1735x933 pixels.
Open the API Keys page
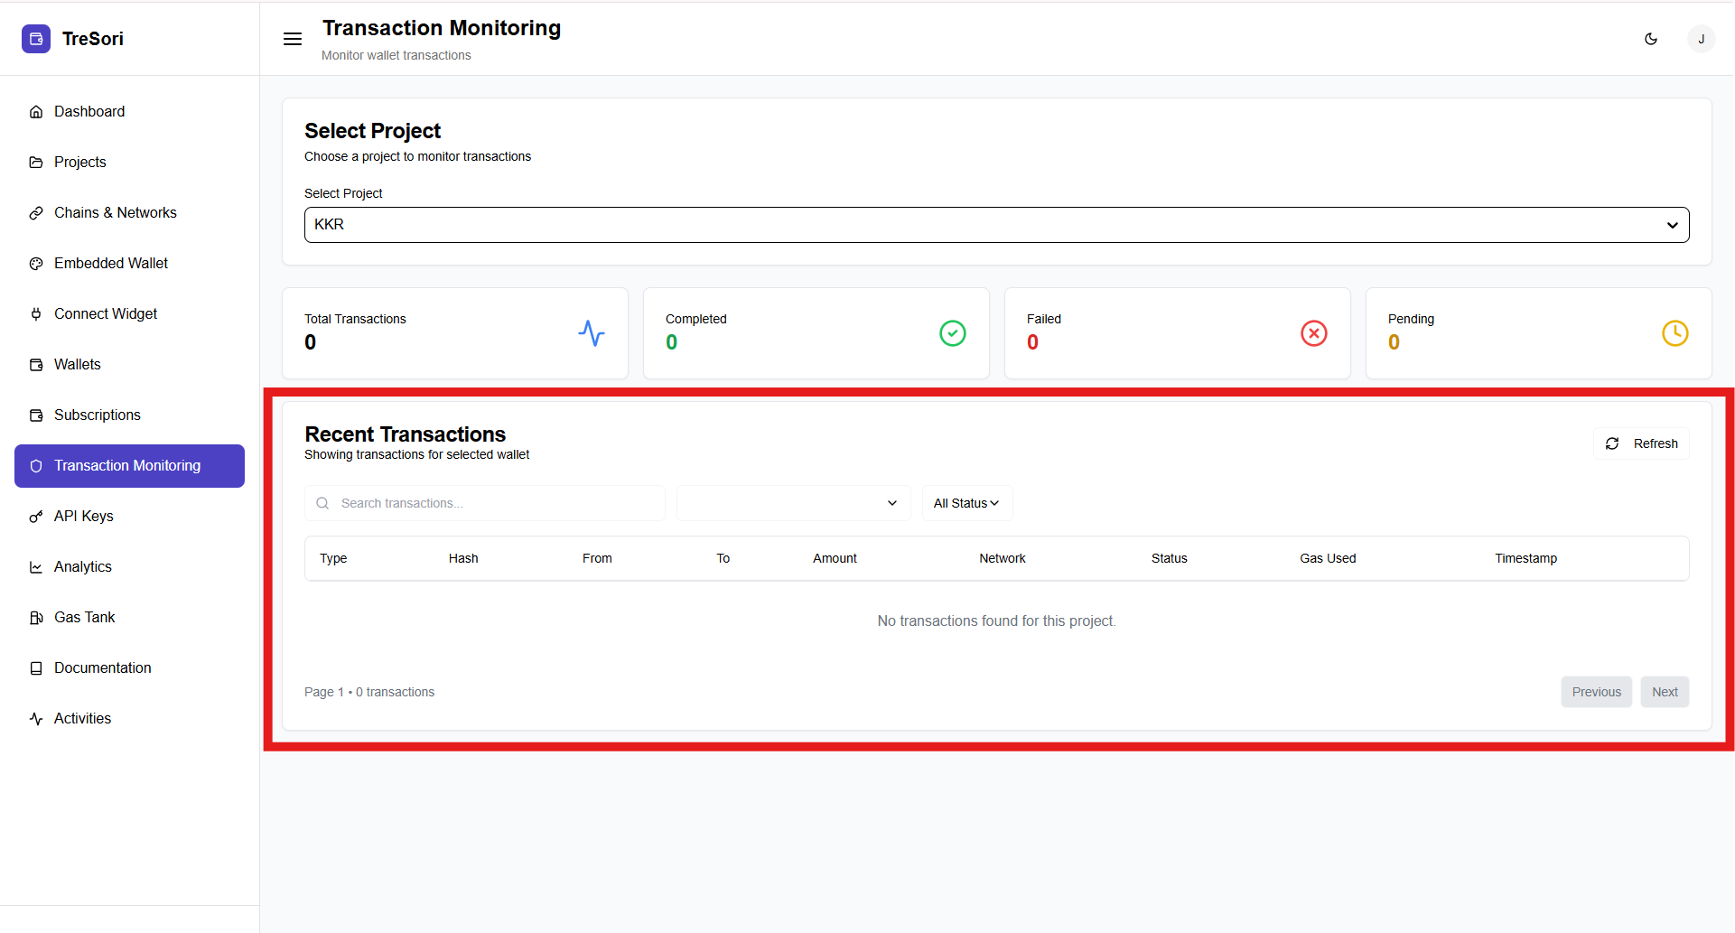[x=84, y=516]
